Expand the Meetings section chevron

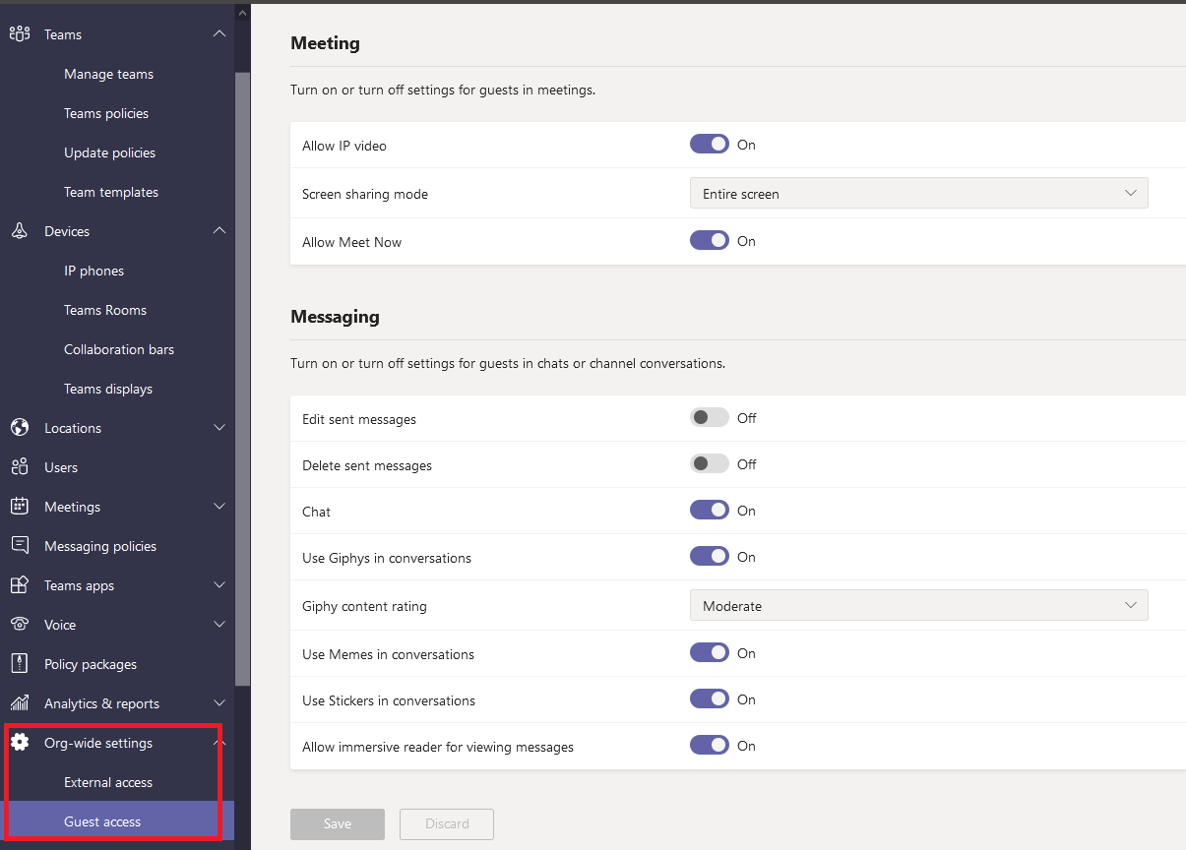click(219, 507)
